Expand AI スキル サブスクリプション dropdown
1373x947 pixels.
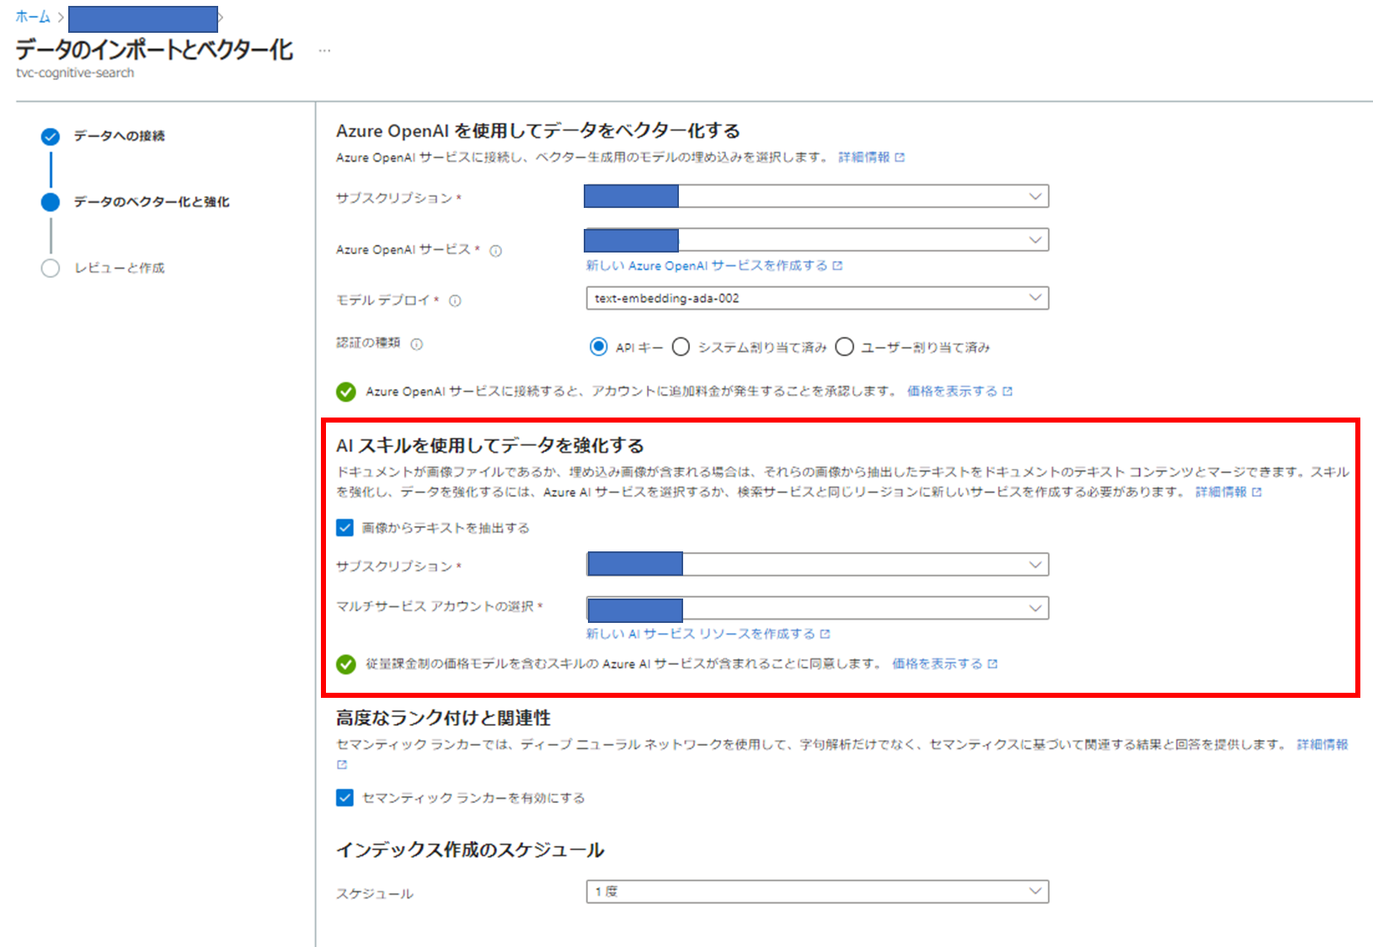click(x=817, y=564)
